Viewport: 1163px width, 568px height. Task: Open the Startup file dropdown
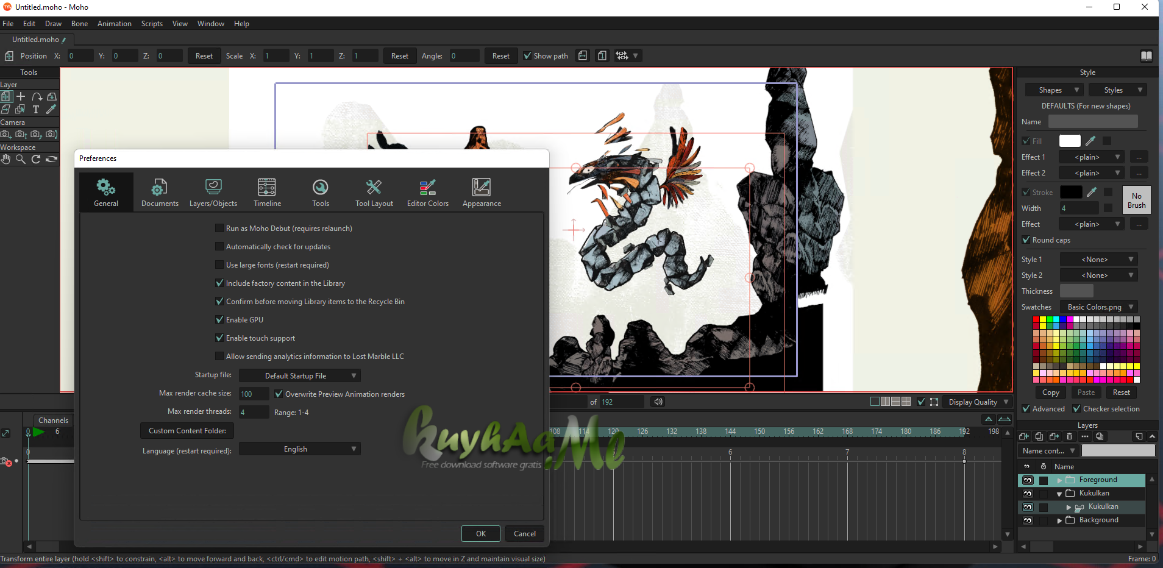pyautogui.click(x=299, y=376)
